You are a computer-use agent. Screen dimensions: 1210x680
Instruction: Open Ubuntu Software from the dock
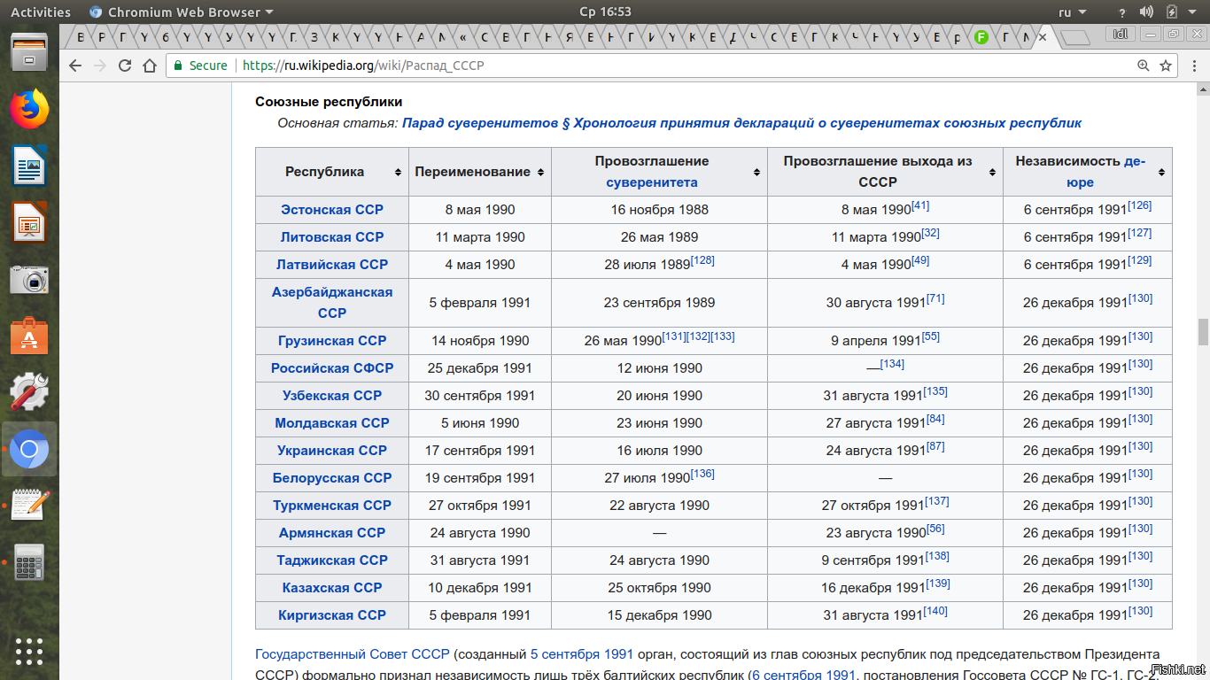[29, 336]
